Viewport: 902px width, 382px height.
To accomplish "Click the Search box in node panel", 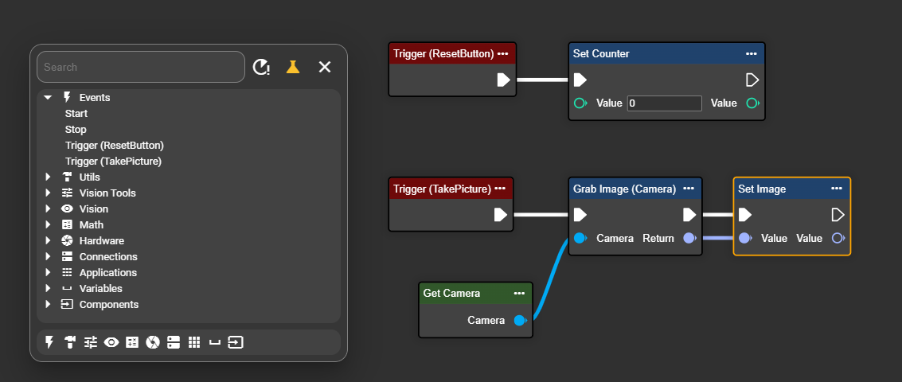I will 140,67.
